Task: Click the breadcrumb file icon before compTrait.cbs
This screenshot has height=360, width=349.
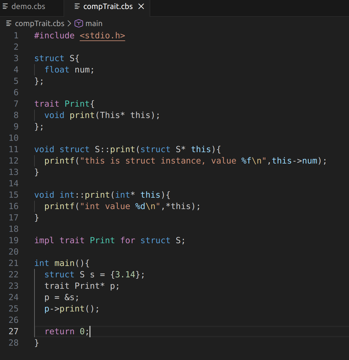Action: point(9,23)
